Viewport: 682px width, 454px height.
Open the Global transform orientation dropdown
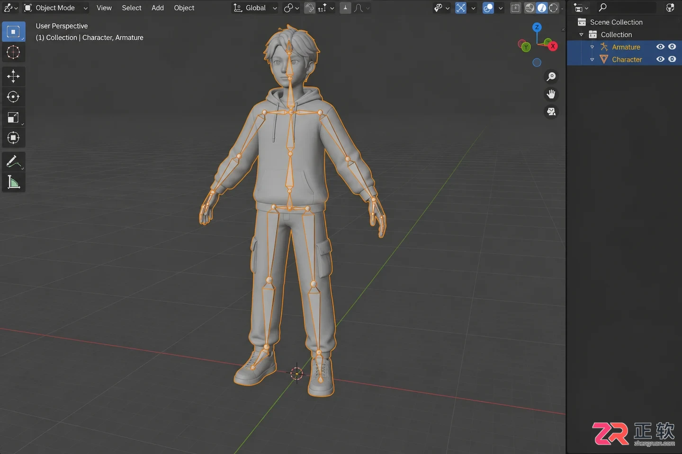pyautogui.click(x=255, y=8)
